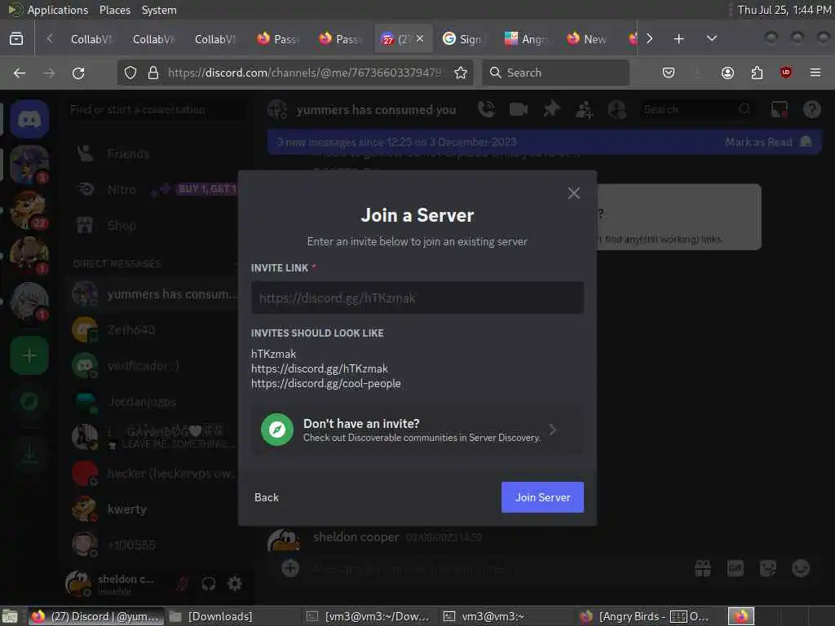Open Zeth643 direct message
835x626 pixels.
click(x=154, y=330)
